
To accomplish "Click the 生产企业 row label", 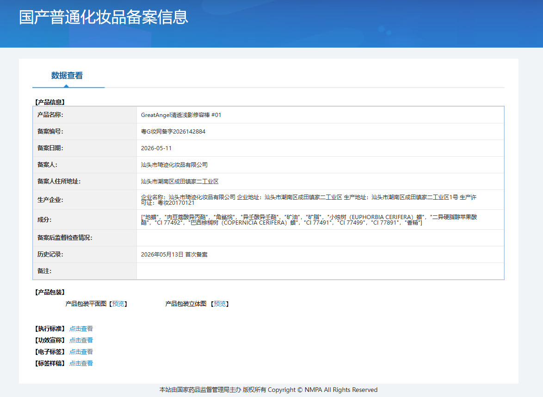I will click(50, 200).
